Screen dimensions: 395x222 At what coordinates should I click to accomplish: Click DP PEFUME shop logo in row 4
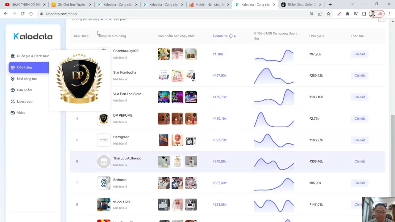tap(104, 118)
